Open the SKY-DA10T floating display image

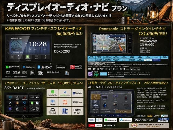coord(24,105)
